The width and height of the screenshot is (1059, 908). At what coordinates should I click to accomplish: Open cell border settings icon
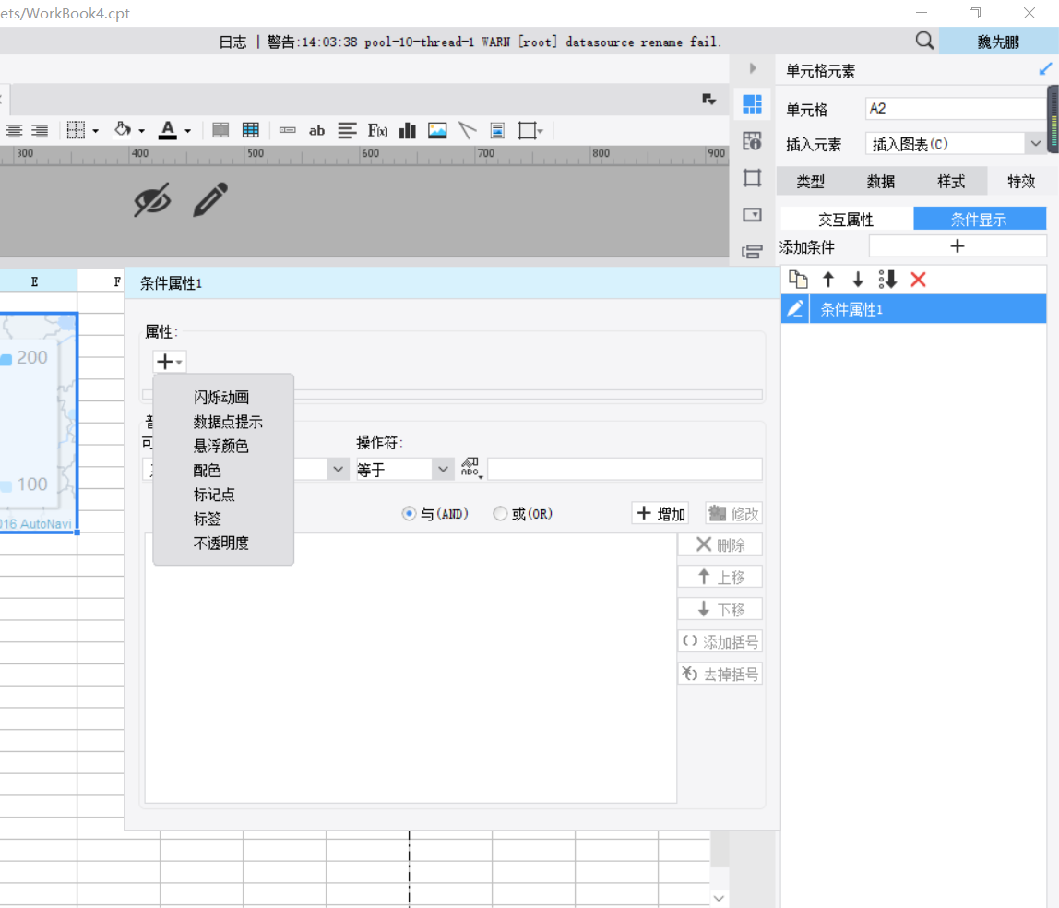(x=77, y=130)
